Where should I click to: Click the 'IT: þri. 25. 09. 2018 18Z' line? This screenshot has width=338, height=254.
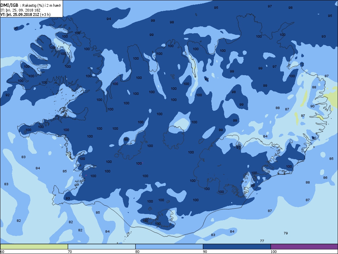(x=21, y=10)
